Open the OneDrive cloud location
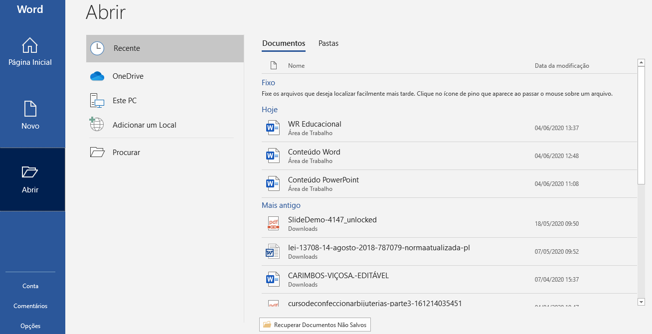The image size is (652, 334). click(97, 76)
